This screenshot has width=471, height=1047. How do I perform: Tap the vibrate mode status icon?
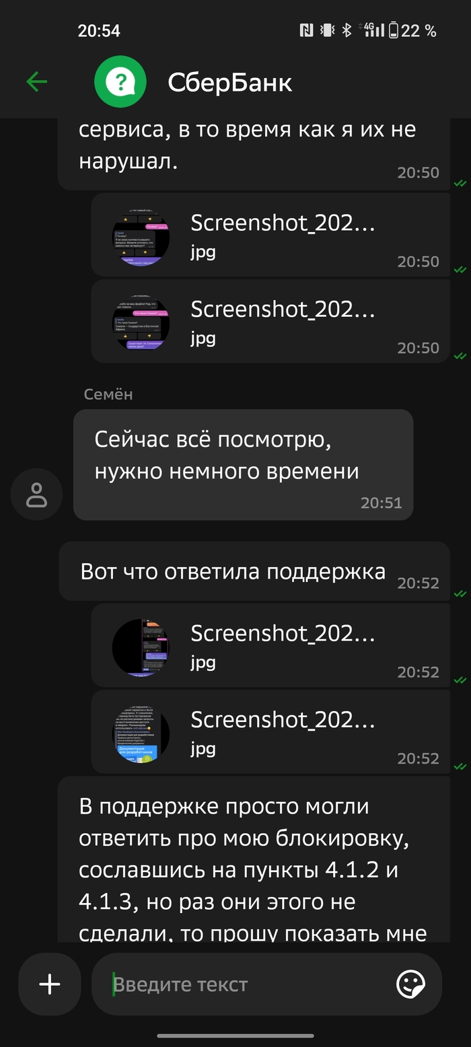327,30
